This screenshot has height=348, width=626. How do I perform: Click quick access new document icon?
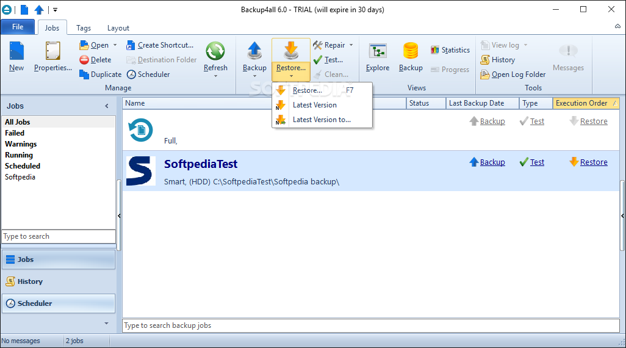24,9
